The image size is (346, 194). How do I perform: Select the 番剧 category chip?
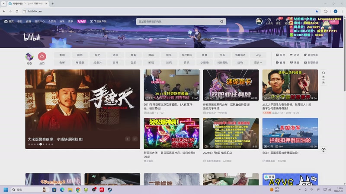pos(62,55)
